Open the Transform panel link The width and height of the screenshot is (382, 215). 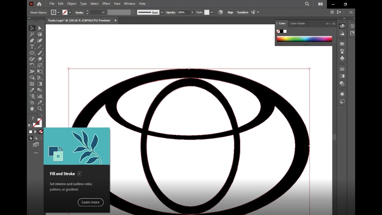[x=242, y=12]
